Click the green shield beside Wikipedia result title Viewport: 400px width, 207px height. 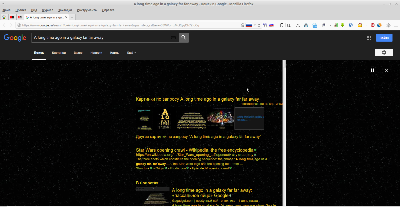coord(255,150)
